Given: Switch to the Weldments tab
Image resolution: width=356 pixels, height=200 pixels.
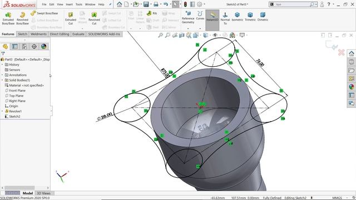Looking at the screenshot, I should [x=38, y=34].
